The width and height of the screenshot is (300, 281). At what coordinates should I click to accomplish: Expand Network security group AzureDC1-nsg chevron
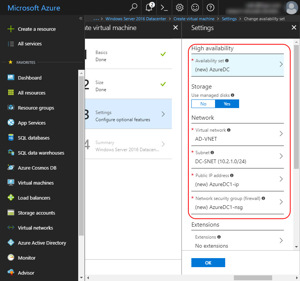coord(281,202)
